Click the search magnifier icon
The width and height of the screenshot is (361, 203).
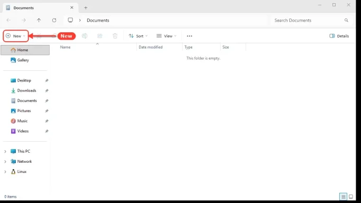tap(346, 20)
